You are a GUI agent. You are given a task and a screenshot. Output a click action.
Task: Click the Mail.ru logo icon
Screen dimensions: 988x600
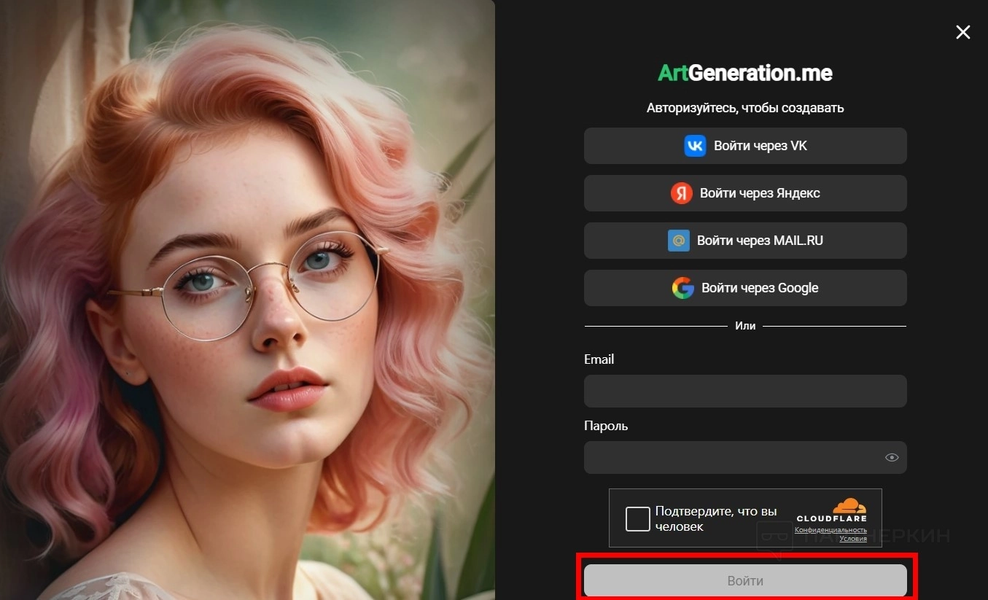pos(679,241)
